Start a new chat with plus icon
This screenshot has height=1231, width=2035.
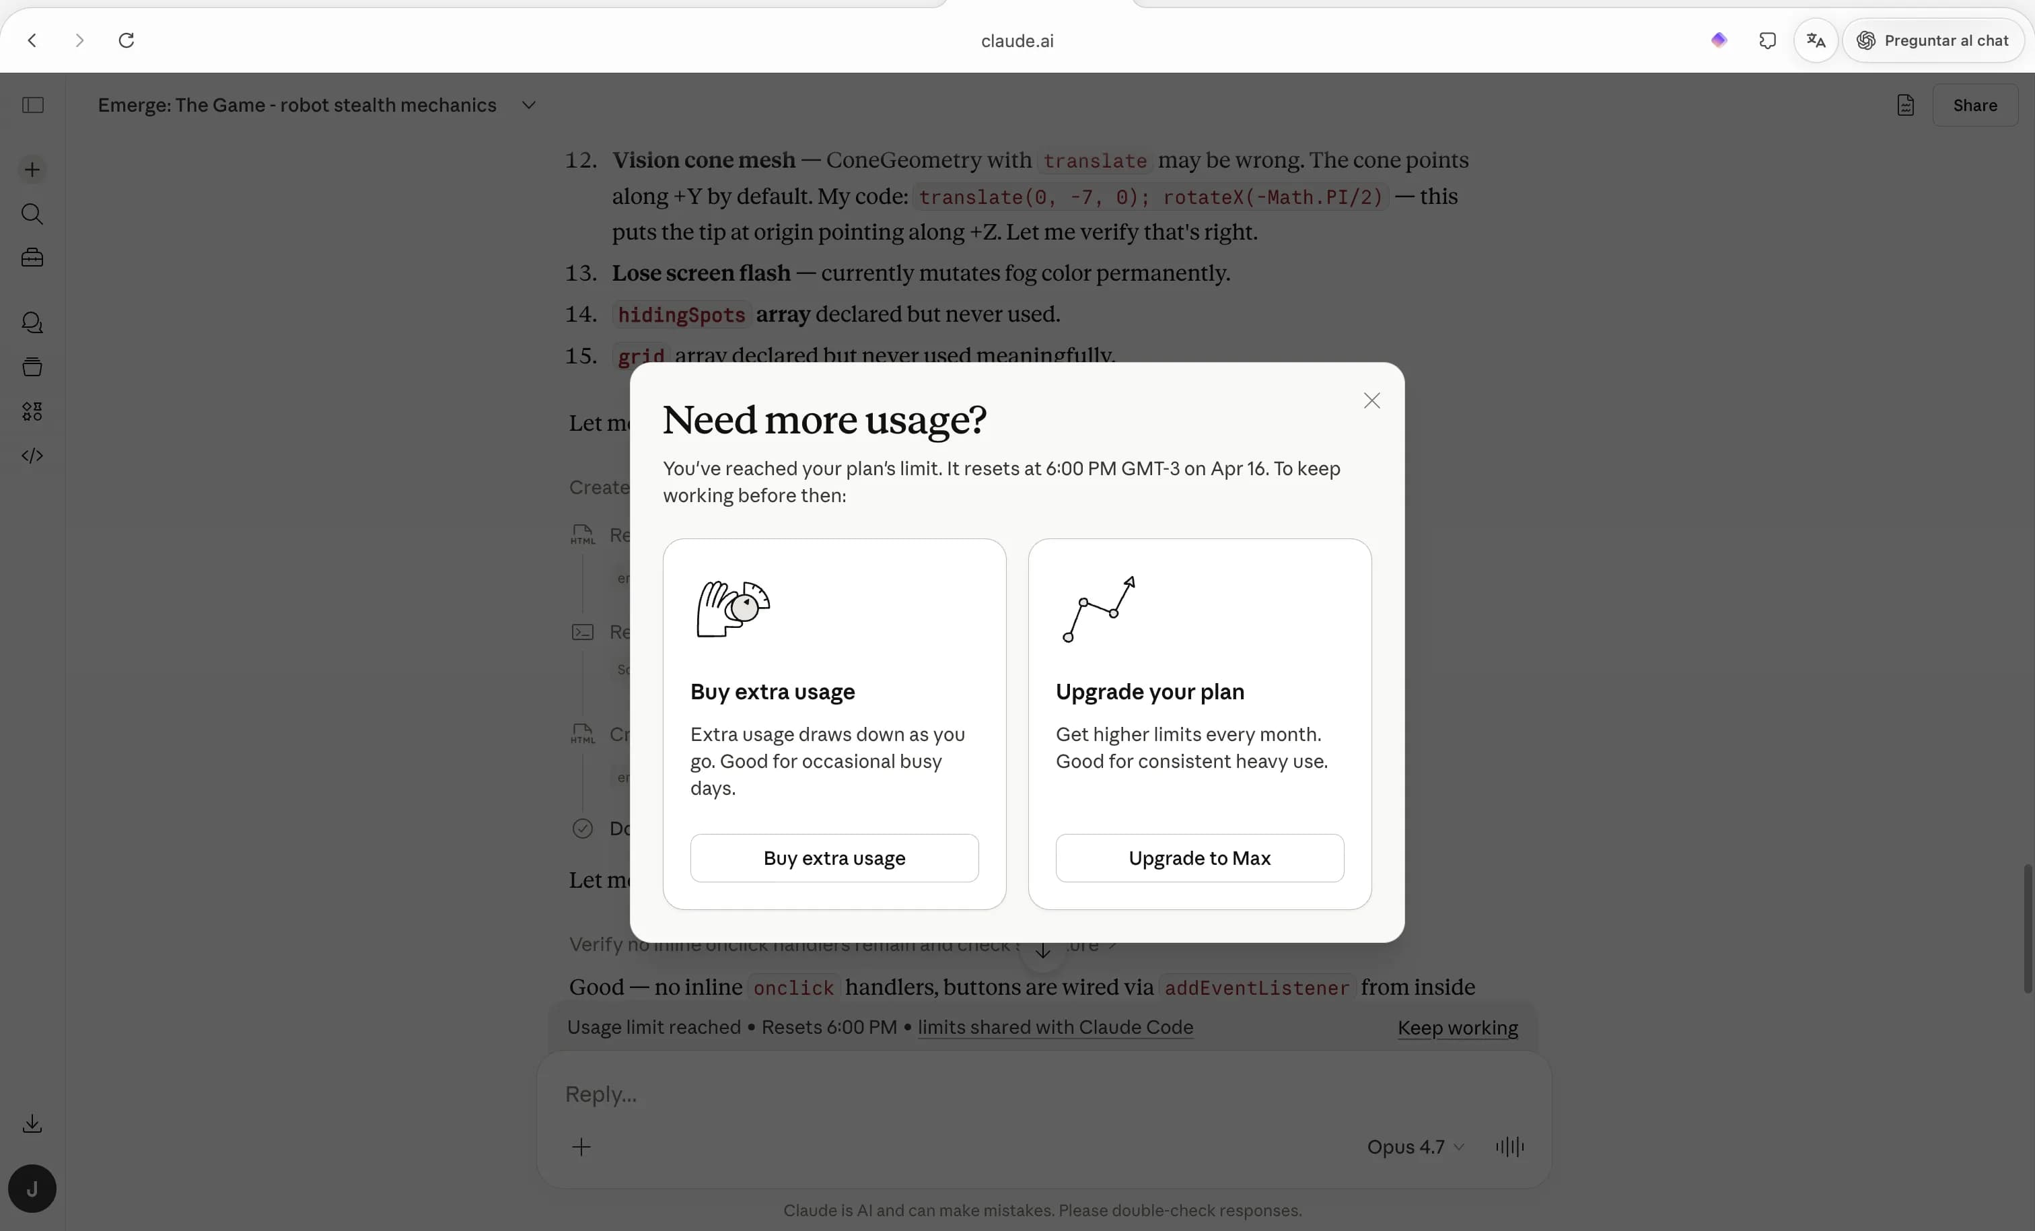32,170
